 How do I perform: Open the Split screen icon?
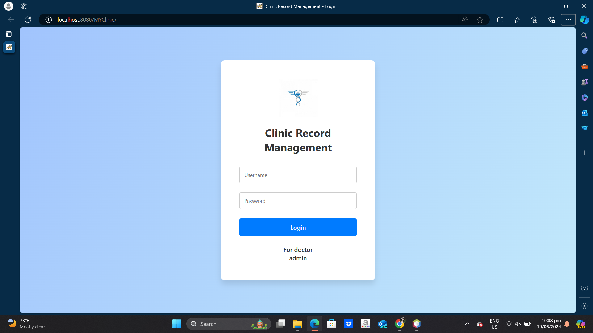point(500,20)
